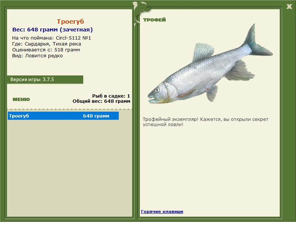This screenshot has width=296, height=227.
Task: Click the line Вид: Ловится редко
Action: [x=37, y=56]
